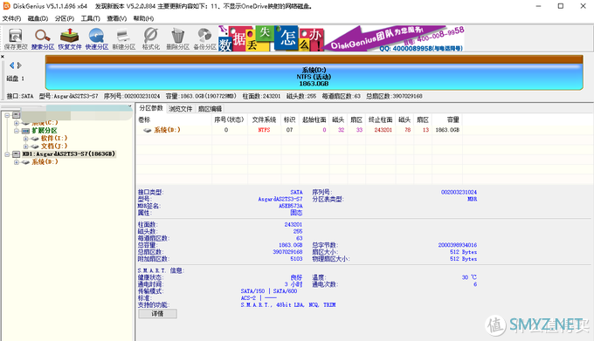
Task: Open the 帮助(H) menu
Action: tap(143, 18)
